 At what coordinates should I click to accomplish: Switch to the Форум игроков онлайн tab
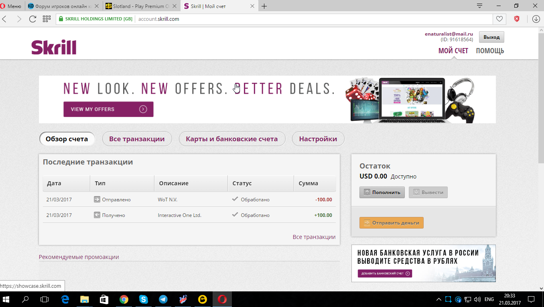[63, 6]
